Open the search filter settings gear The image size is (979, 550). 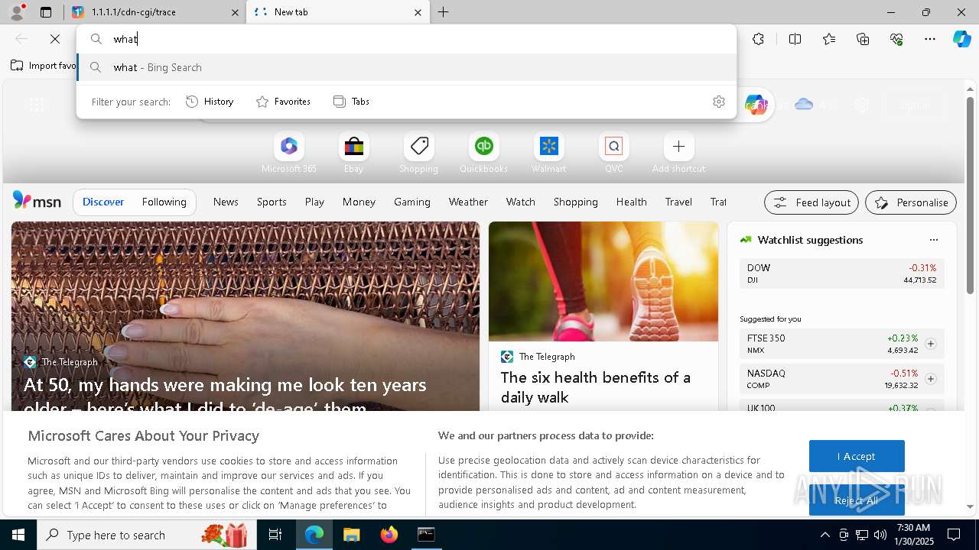[x=718, y=102]
